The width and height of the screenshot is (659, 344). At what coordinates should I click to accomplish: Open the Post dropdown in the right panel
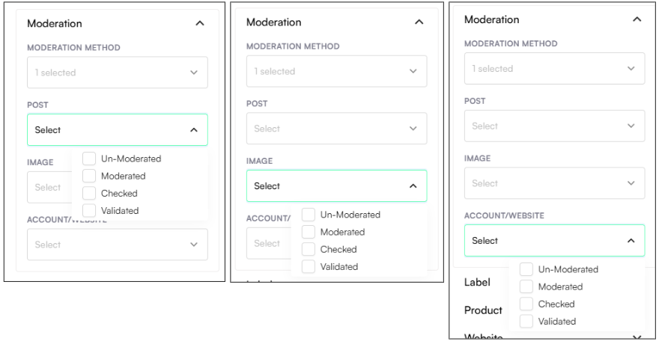[554, 126]
